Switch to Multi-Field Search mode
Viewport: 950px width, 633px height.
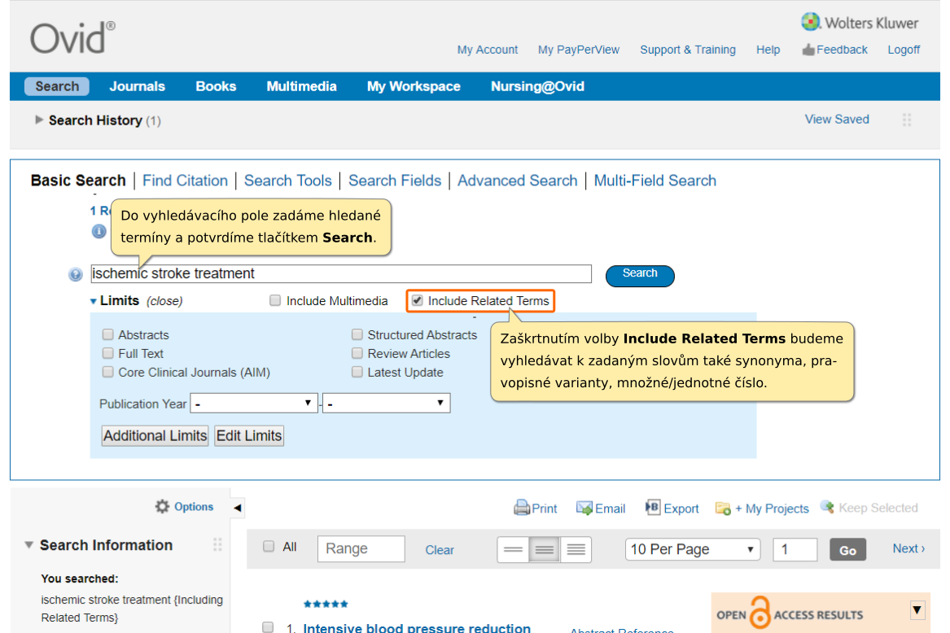pyautogui.click(x=655, y=181)
